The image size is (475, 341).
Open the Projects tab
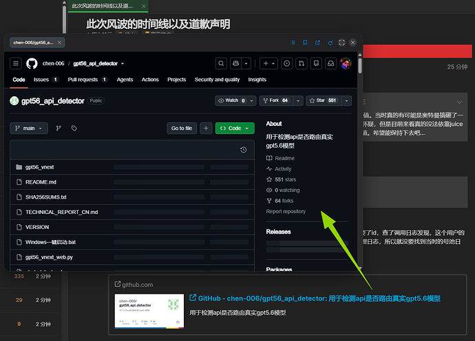click(177, 80)
